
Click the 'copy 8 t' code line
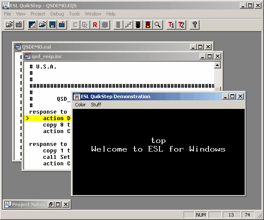point(57,125)
